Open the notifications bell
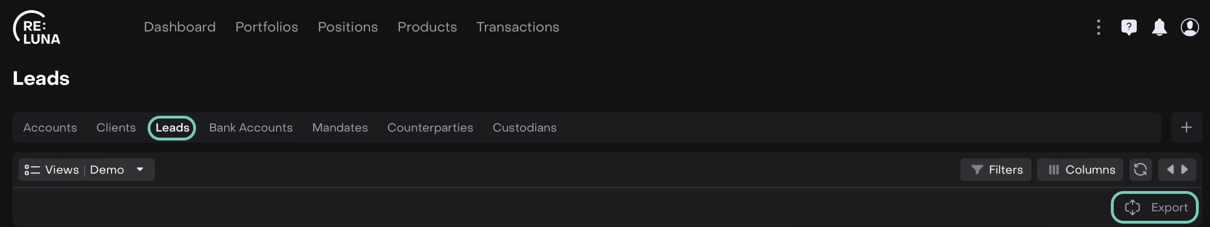The width and height of the screenshot is (1210, 227). tap(1159, 27)
